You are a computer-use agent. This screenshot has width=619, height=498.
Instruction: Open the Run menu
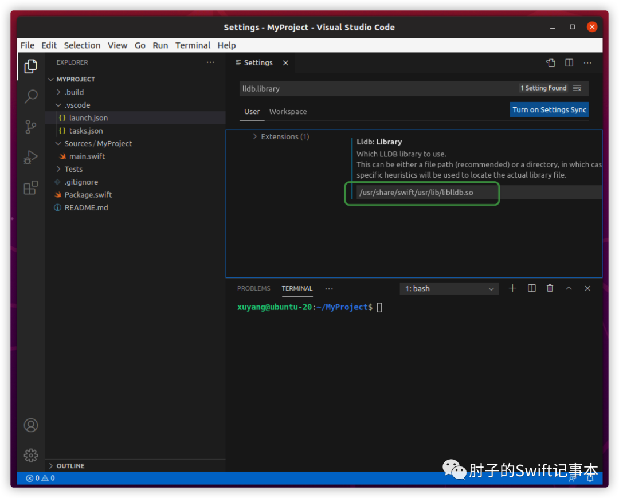pos(160,45)
